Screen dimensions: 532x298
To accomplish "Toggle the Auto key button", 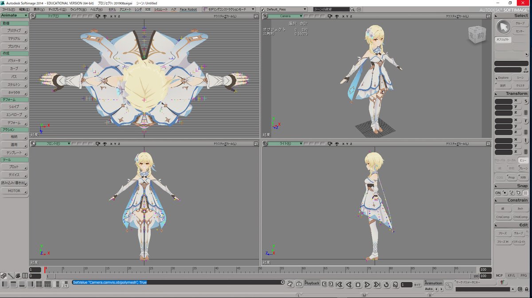I will 429,289.
